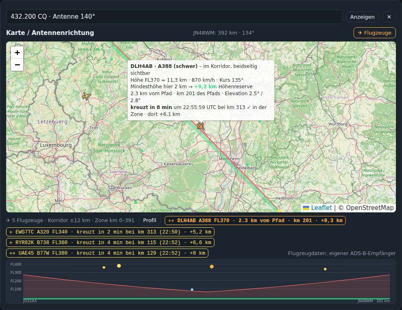Select the EWG7TC A320 FL340 aircraft chip
Viewport: 402px width, 310px height.
pos(110,232)
